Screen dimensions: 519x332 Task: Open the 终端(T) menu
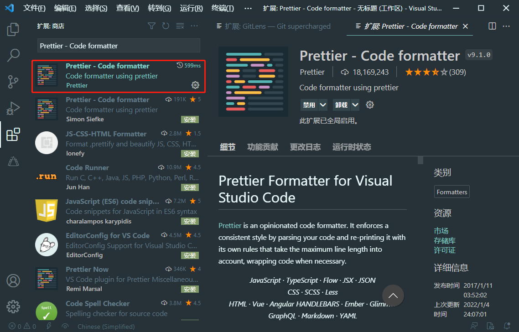coord(223,8)
